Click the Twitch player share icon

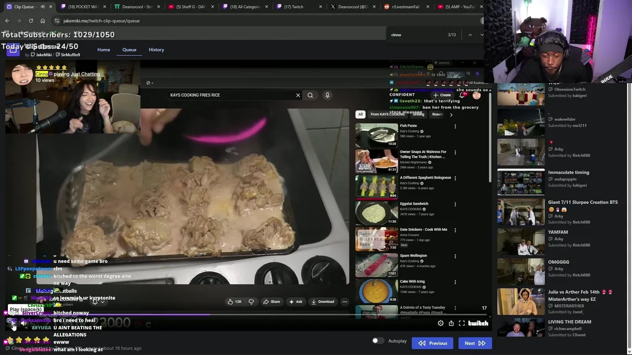click(x=451, y=323)
